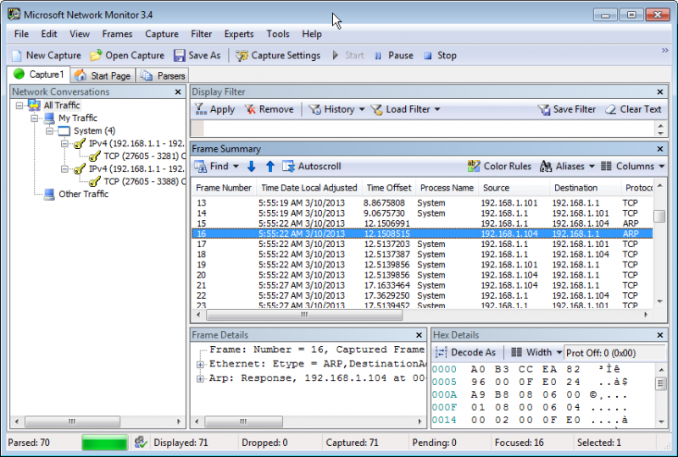Click the Frame Summary horizontal scrollbar thumb

[304, 315]
